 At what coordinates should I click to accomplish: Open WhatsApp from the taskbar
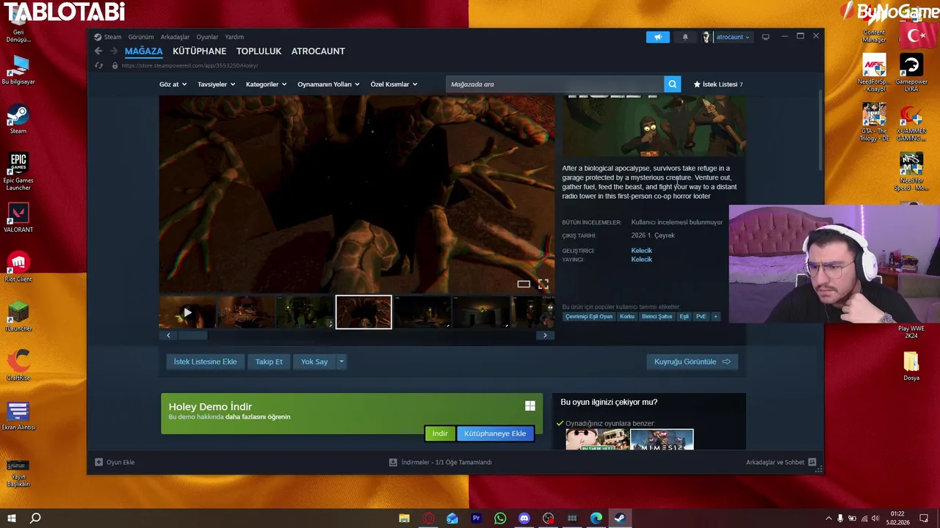click(x=500, y=518)
